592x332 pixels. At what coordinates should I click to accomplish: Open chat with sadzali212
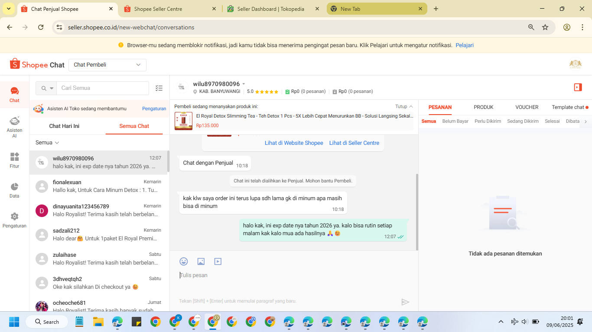tap(98, 235)
